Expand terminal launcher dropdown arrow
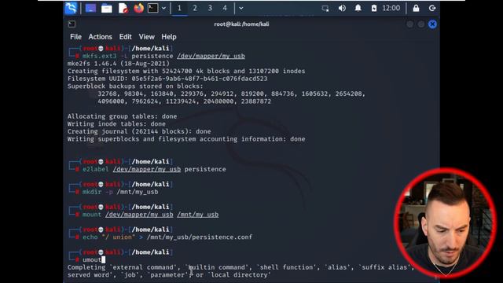The height and width of the screenshot is (283, 503). [x=163, y=8]
